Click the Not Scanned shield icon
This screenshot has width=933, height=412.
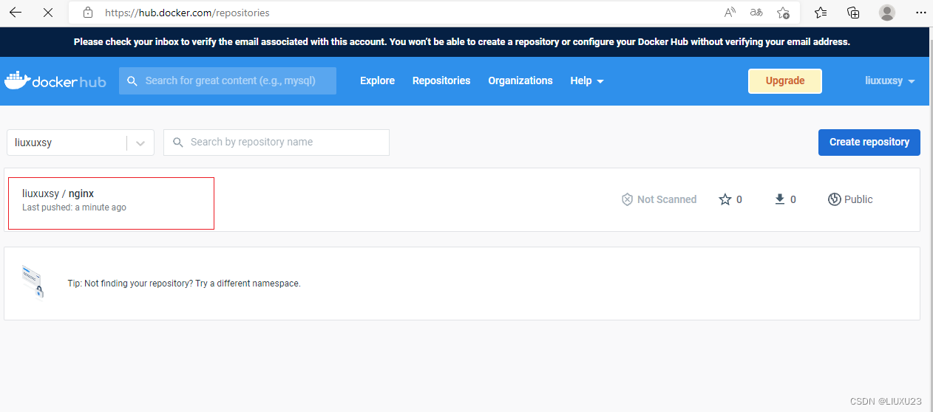coord(627,199)
